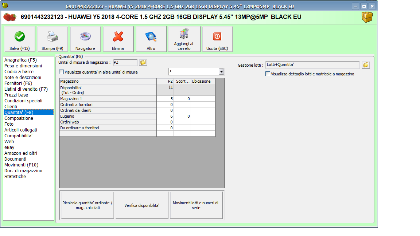Open folder lookup for unità di misura
420x236 pixels.
tap(143, 62)
